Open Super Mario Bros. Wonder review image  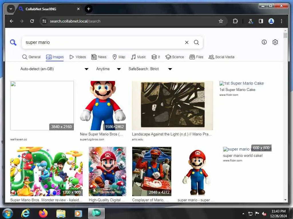point(47,171)
